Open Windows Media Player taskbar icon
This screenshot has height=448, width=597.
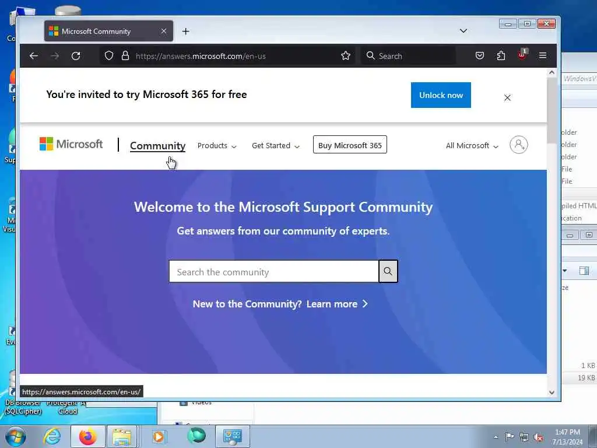tap(159, 436)
